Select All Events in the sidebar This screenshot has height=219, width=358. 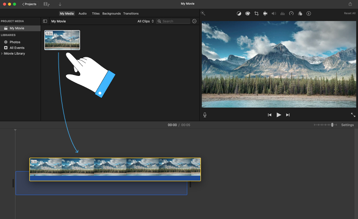(17, 48)
